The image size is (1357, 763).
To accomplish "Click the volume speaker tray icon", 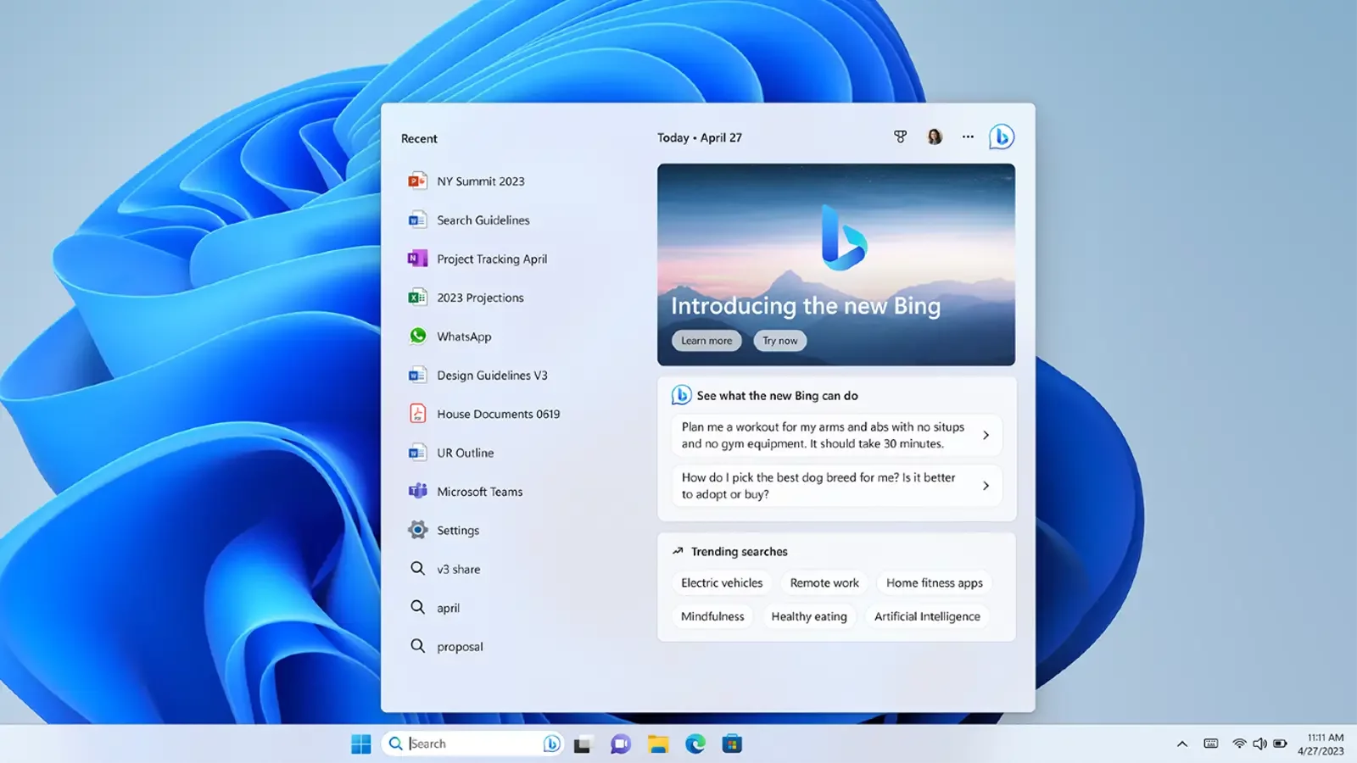I will pyautogui.click(x=1259, y=744).
